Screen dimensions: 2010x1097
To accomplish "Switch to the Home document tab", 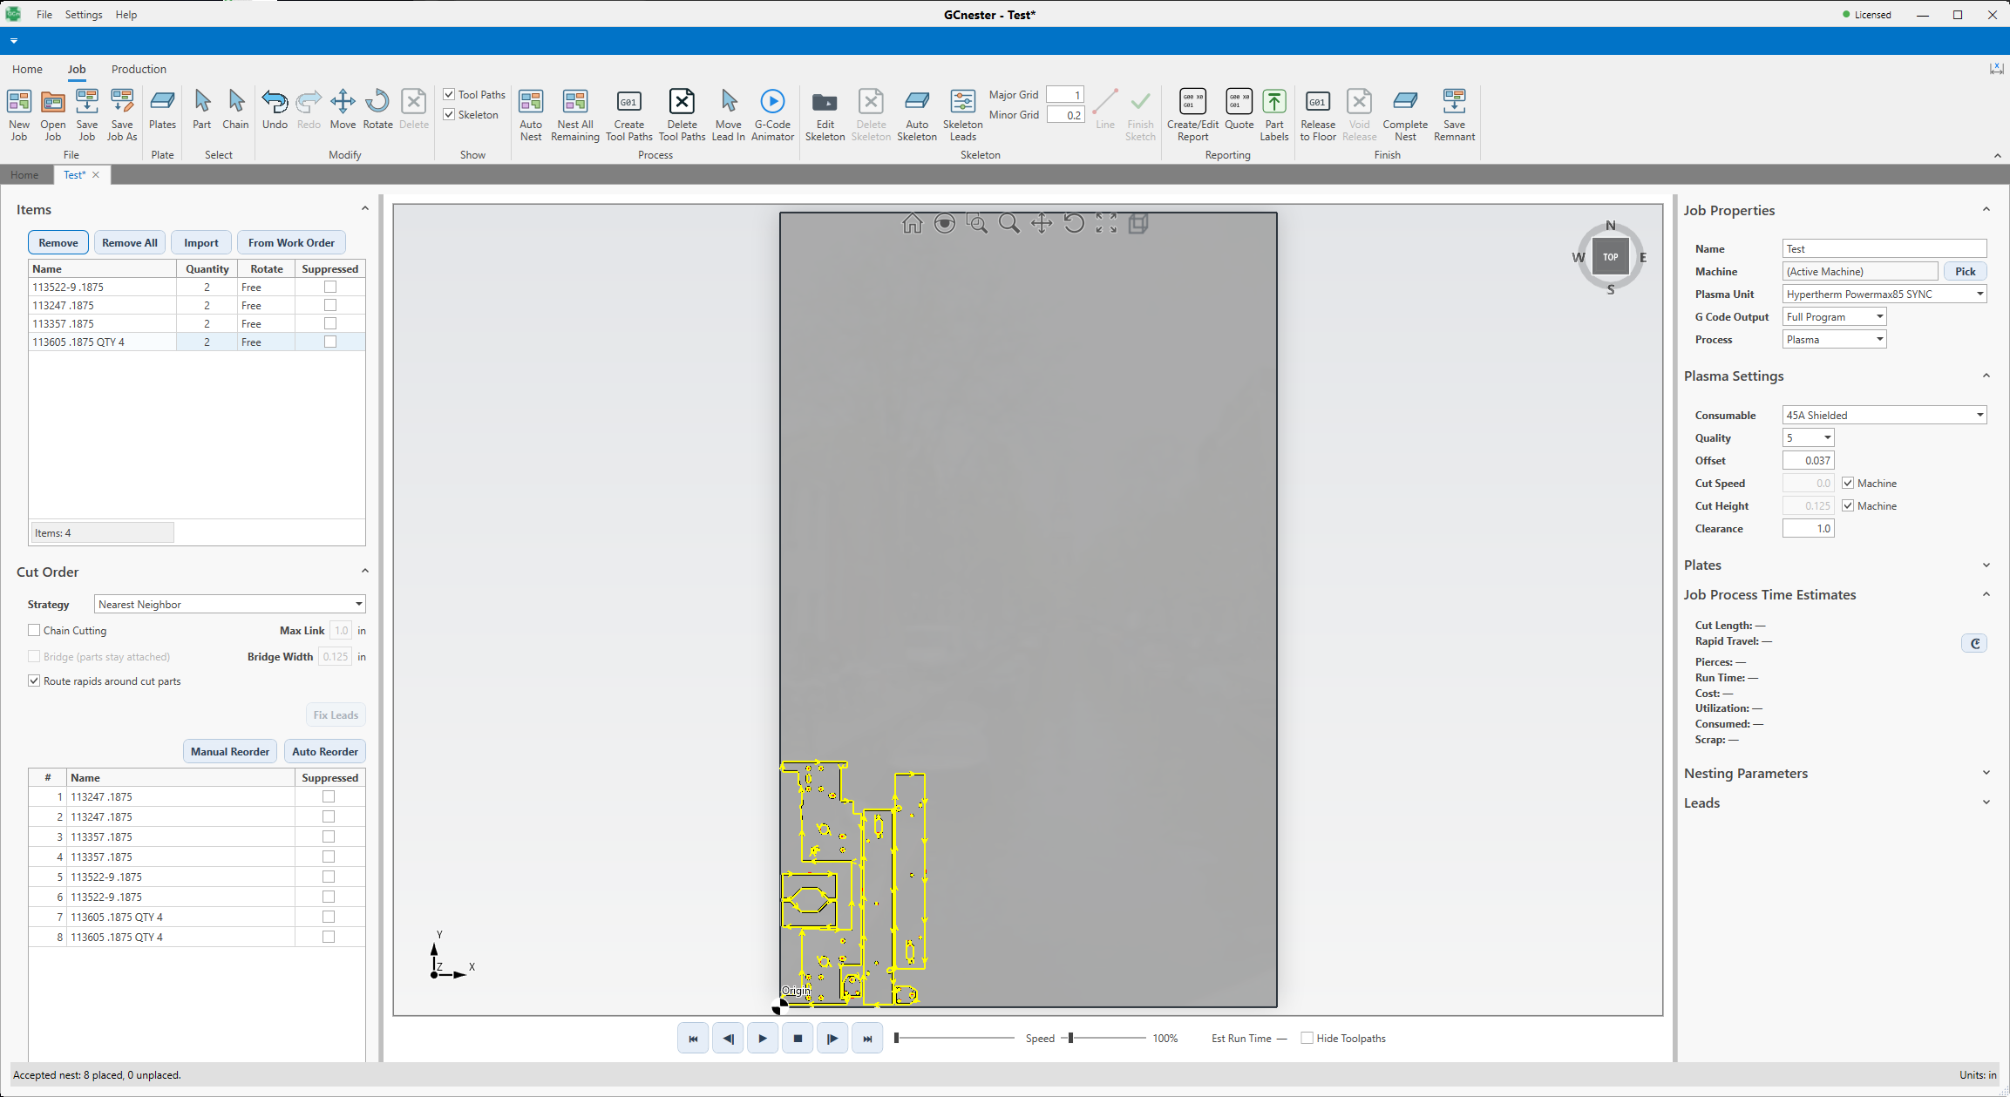I will coord(24,174).
